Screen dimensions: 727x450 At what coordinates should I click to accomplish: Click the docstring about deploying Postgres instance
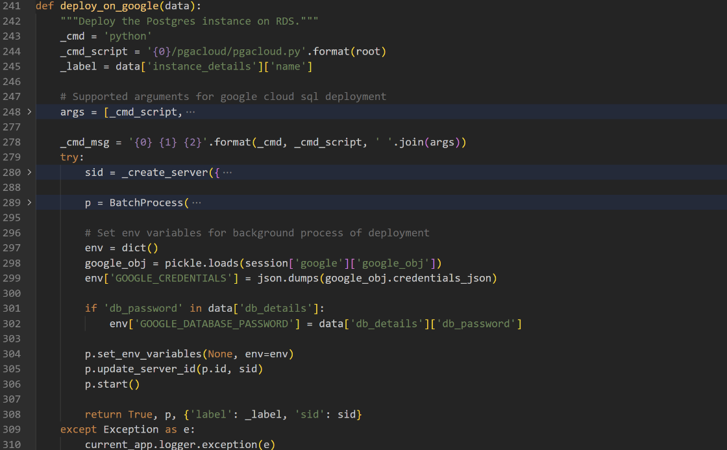coord(189,21)
